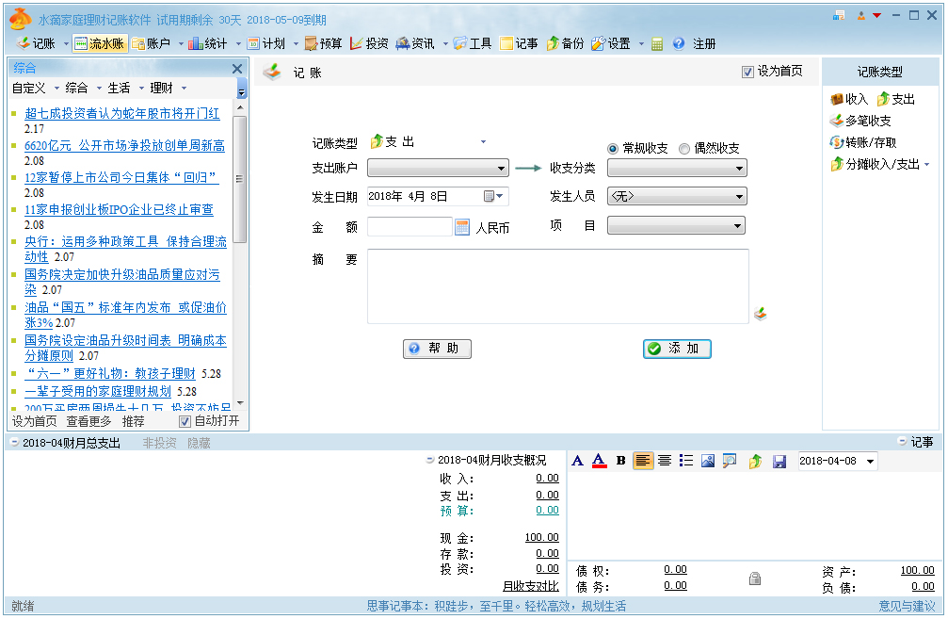The height and width of the screenshot is (619, 948).
Task: Click 注册 register in toolbar
Action: pos(704,43)
